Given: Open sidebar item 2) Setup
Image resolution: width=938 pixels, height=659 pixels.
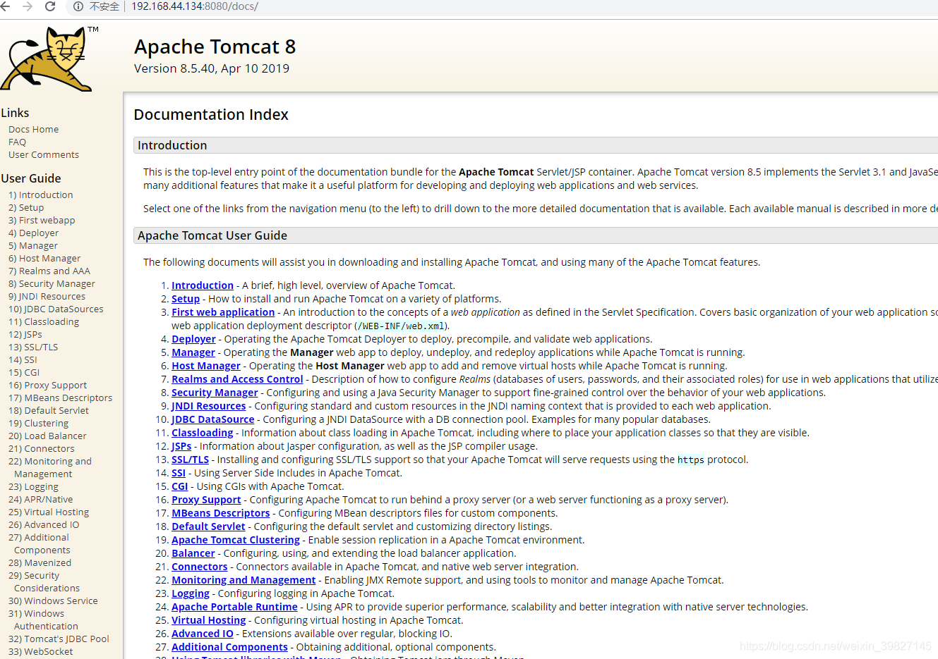Looking at the screenshot, I should click(26, 208).
